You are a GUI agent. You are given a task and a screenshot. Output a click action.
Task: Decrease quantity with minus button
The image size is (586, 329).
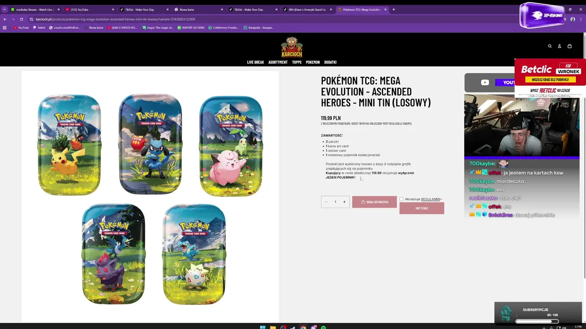coord(326,202)
